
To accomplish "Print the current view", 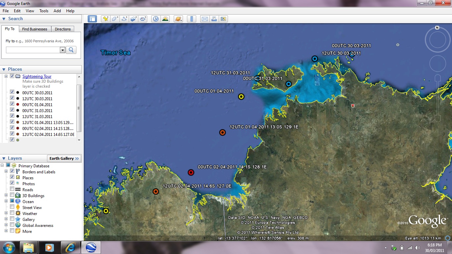I will click(x=214, y=19).
